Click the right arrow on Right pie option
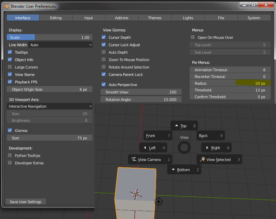Screen dimensions: 276x219 coord(207,147)
